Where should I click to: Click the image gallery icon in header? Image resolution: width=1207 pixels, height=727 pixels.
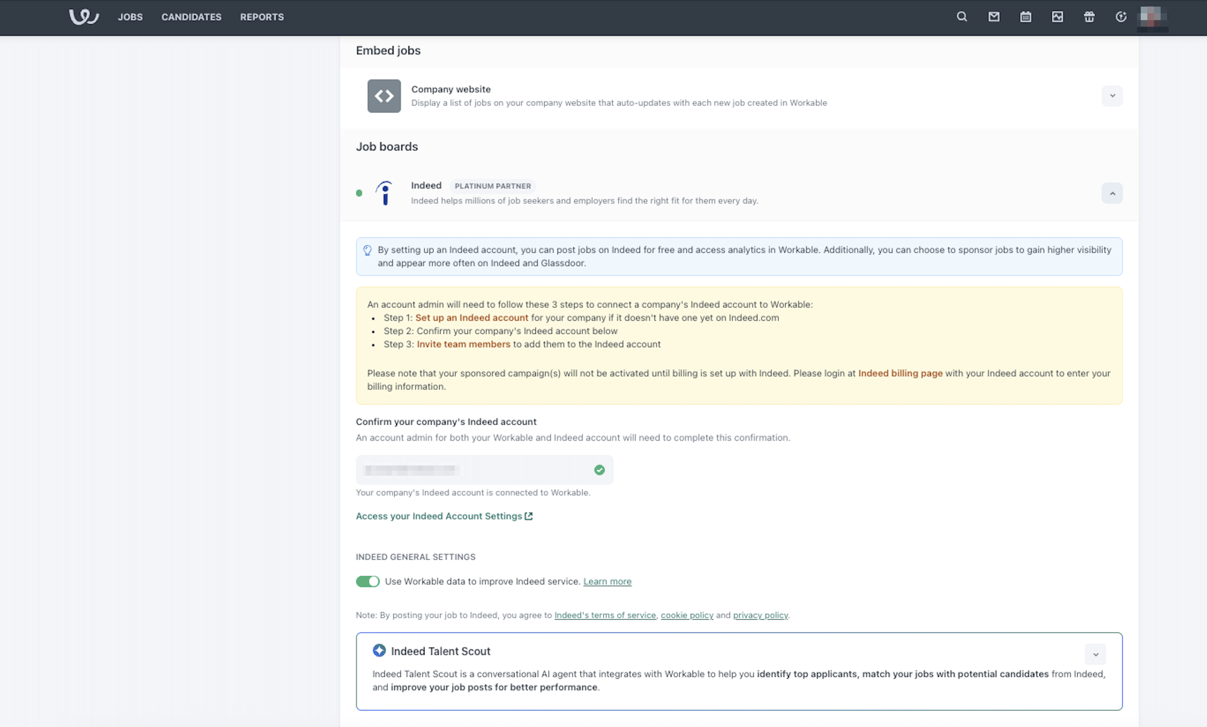(x=1057, y=17)
